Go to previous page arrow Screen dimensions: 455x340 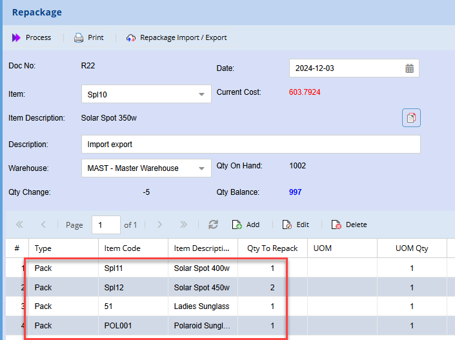tap(43, 225)
